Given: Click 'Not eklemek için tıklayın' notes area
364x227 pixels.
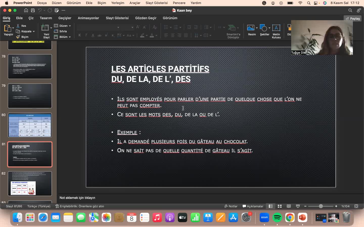Looking at the screenshot, I should click(77, 198).
